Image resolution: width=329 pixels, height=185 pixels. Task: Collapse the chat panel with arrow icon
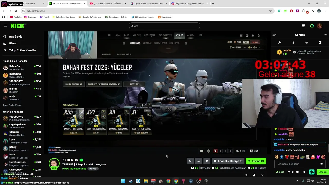click(x=274, y=35)
